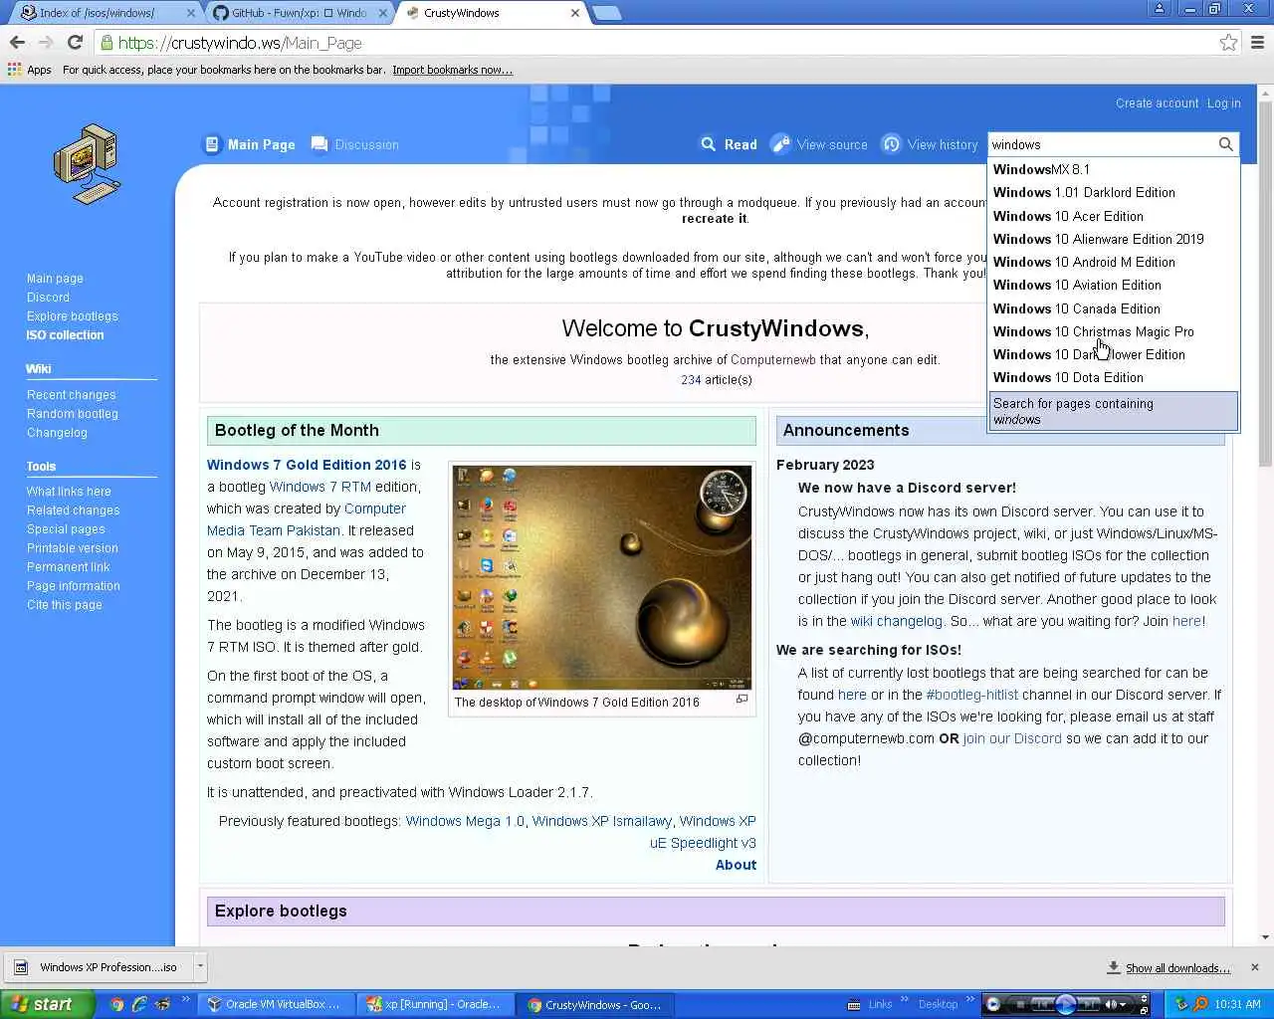Choose WindowsMX 8.1 search suggestion
This screenshot has height=1019, width=1274.
(1114, 169)
